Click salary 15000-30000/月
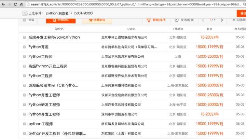246x139 pixels. (x=209, y=105)
